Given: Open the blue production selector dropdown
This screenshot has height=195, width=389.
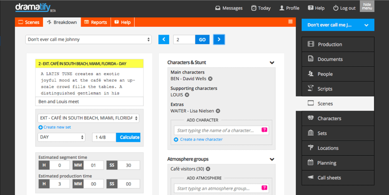Looking at the screenshot, I should (x=338, y=25).
